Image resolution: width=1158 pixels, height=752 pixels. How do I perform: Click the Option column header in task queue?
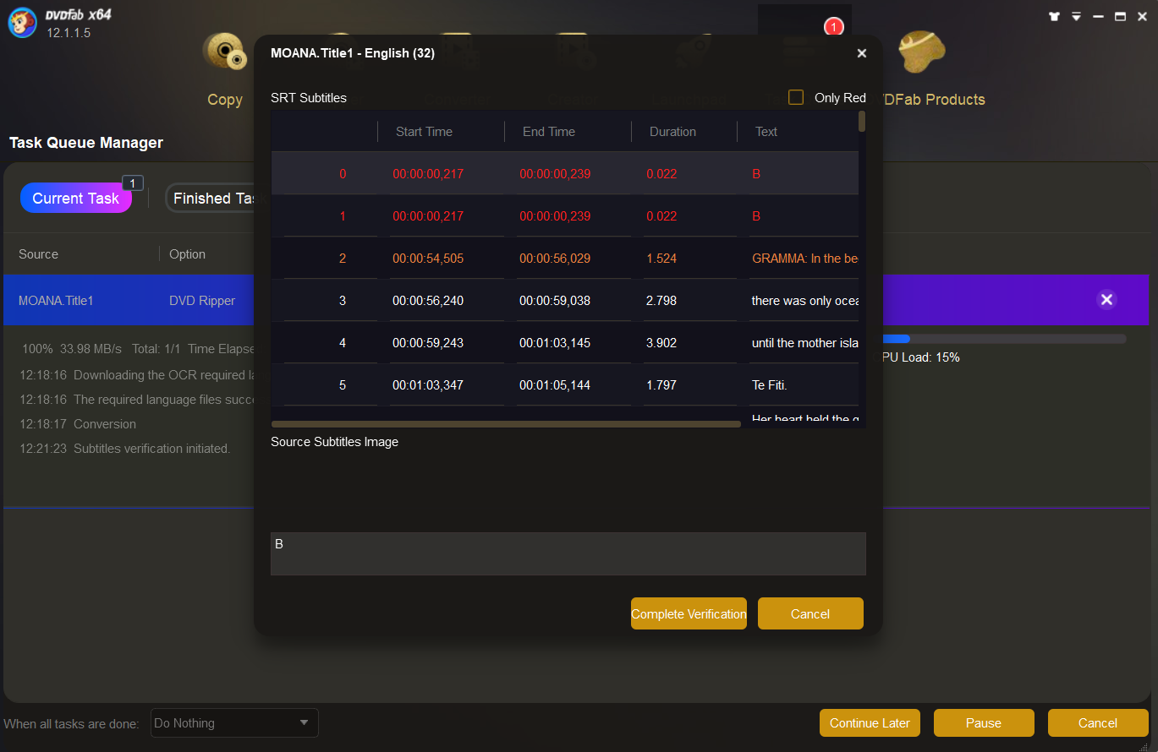tap(188, 254)
